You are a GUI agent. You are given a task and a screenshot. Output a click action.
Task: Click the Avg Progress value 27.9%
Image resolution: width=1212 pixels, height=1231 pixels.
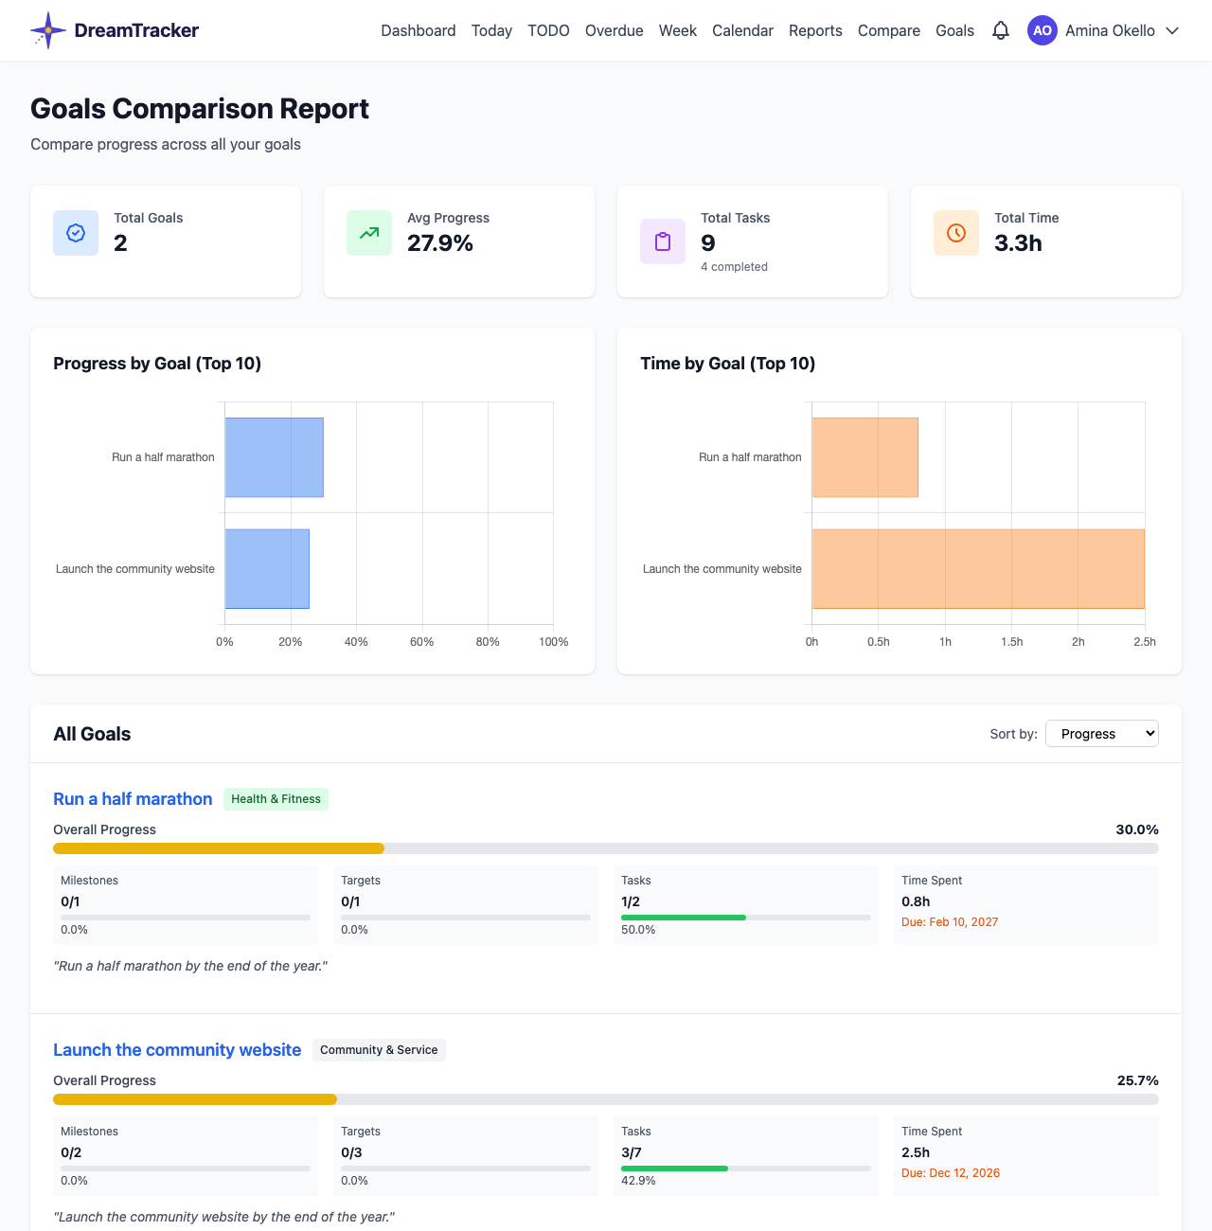tap(440, 243)
